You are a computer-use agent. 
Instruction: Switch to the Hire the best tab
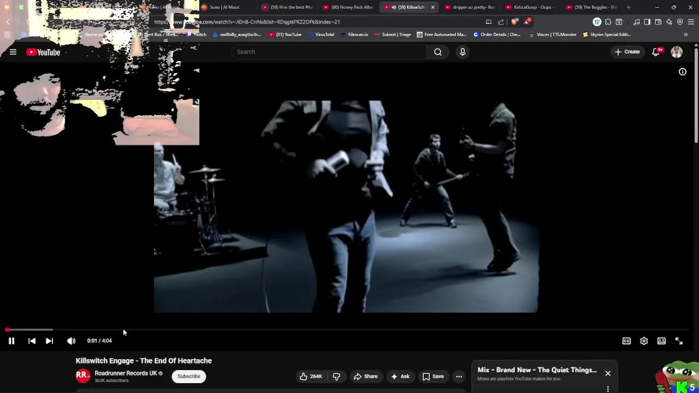click(x=288, y=7)
